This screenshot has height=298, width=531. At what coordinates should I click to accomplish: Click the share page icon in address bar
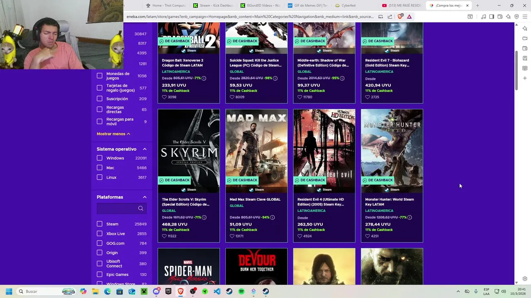tap(390, 17)
